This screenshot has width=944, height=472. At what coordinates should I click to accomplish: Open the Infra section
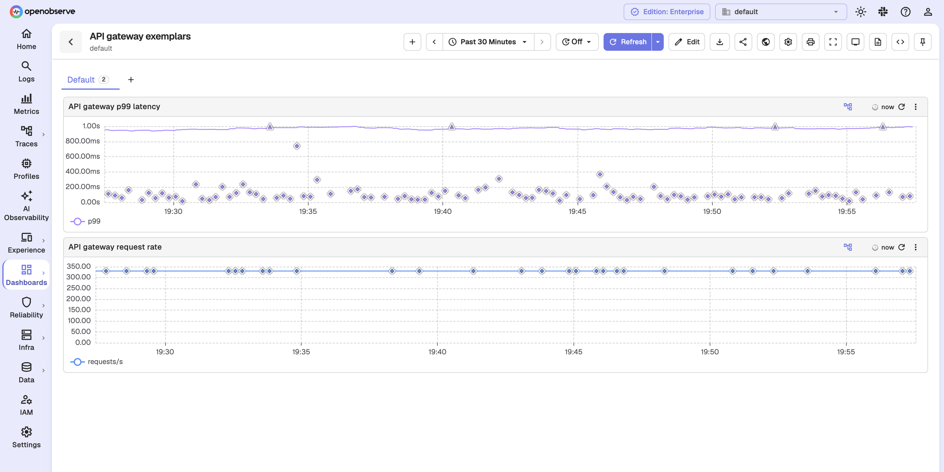tap(26, 340)
